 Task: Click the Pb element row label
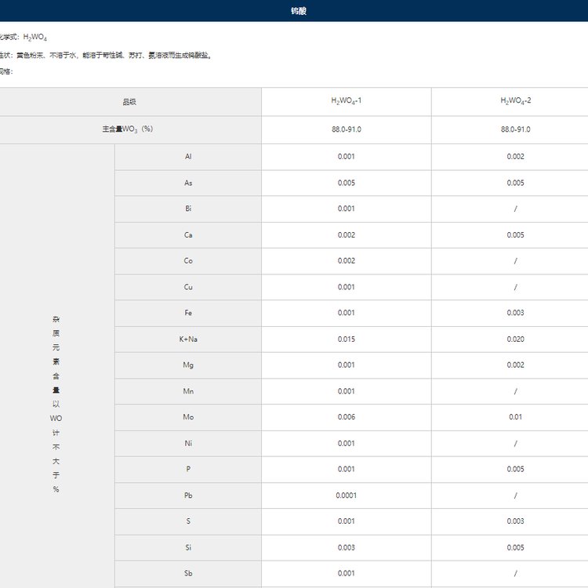188,495
